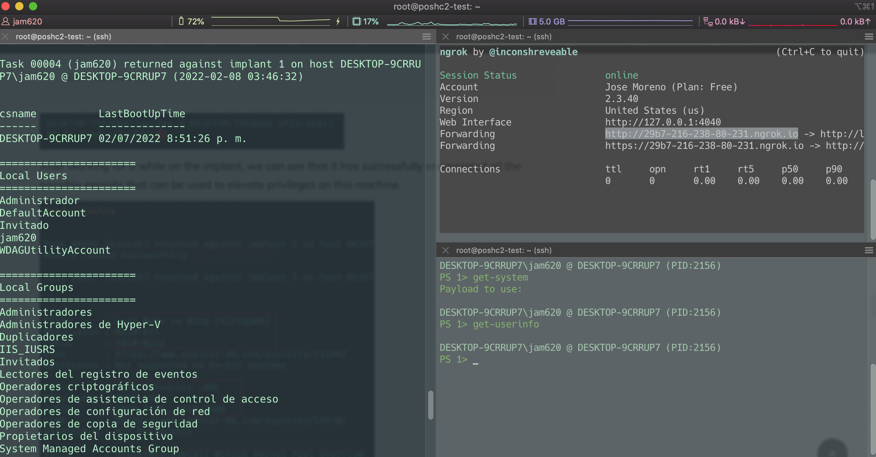876x457 pixels.
Task: Close the left ssh pane tab
Action: click(x=5, y=37)
